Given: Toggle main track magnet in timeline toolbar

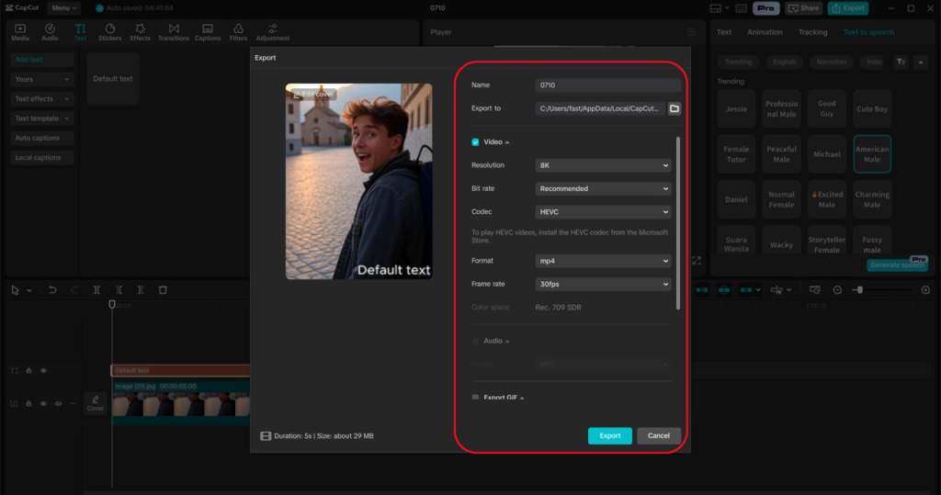Looking at the screenshot, I should pyautogui.click(x=701, y=290).
